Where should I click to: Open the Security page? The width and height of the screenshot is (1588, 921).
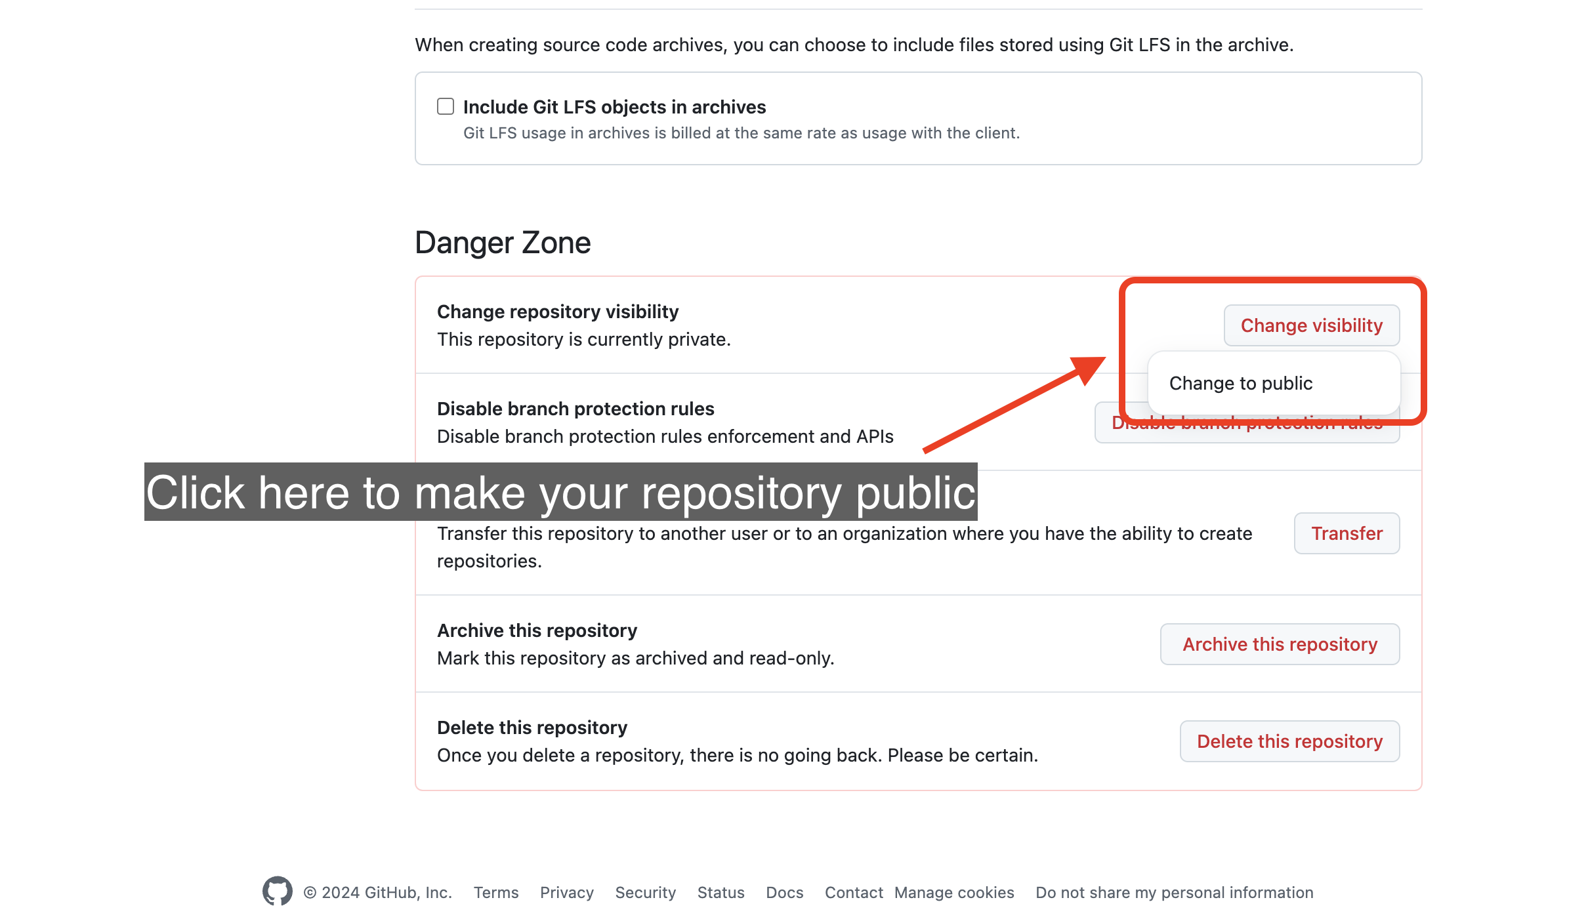click(645, 892)
